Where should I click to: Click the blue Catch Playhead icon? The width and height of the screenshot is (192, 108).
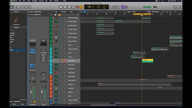(85, 12)
